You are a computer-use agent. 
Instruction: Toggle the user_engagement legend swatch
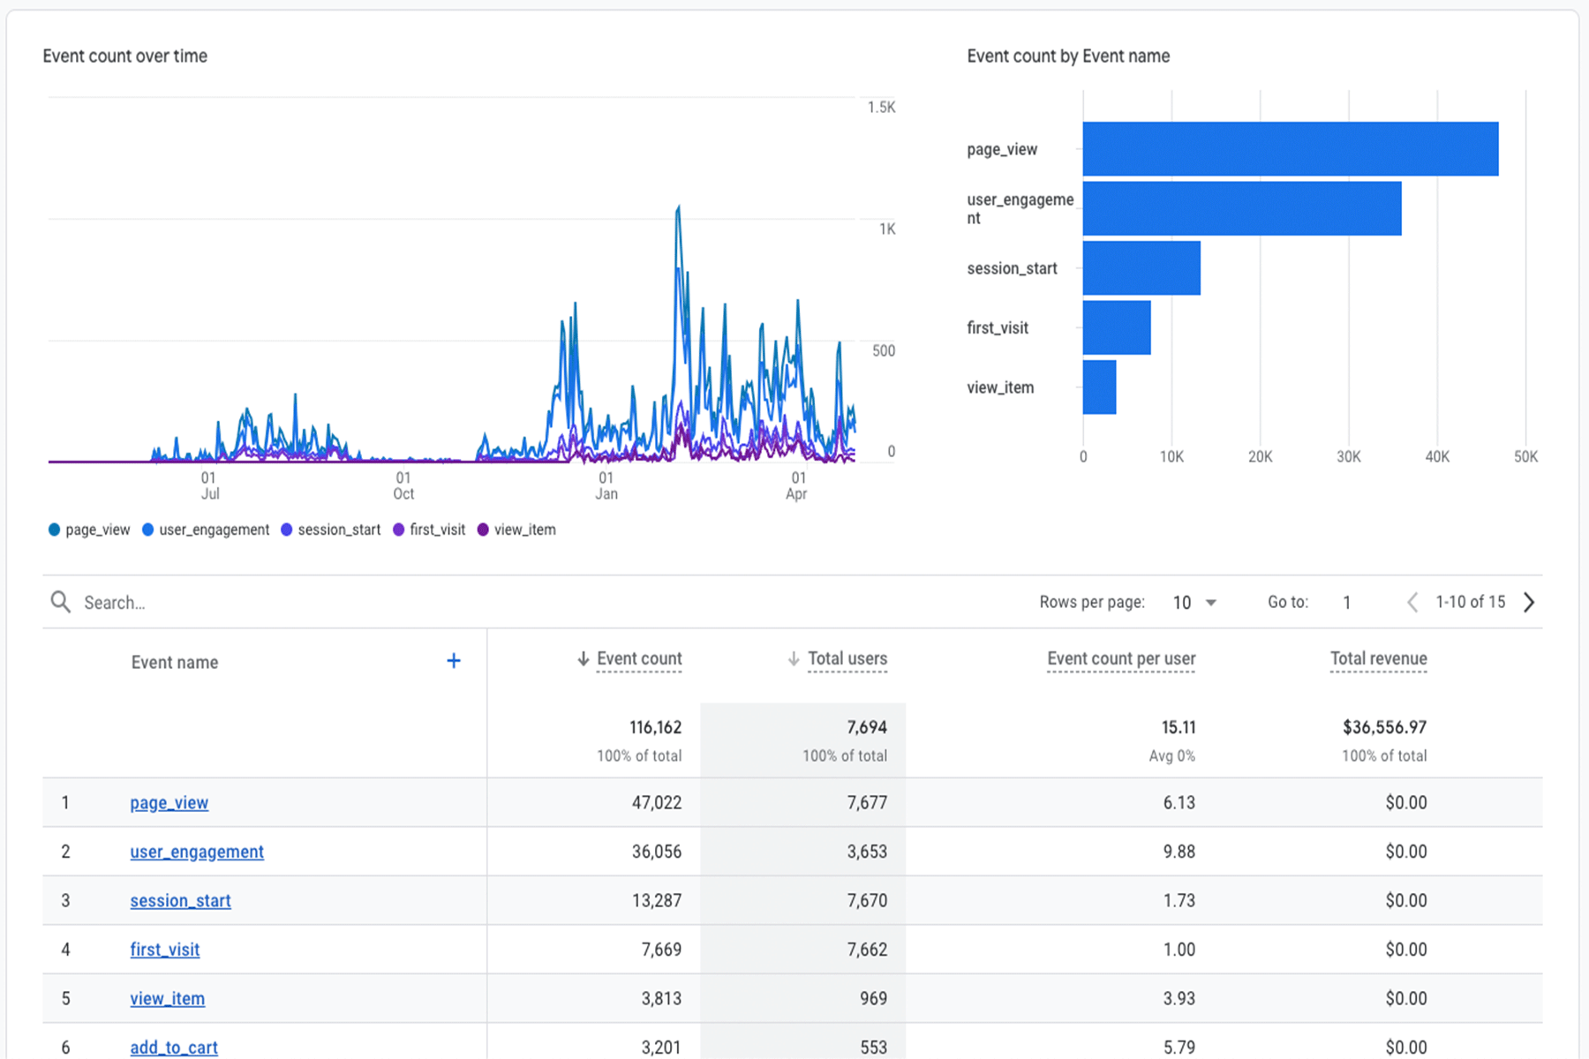point(148,529)
